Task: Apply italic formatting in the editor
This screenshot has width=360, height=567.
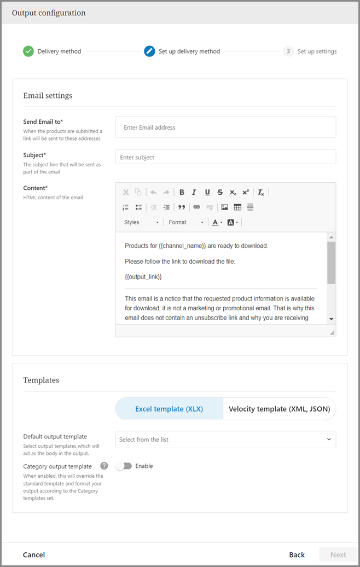Action: [194, 192]
